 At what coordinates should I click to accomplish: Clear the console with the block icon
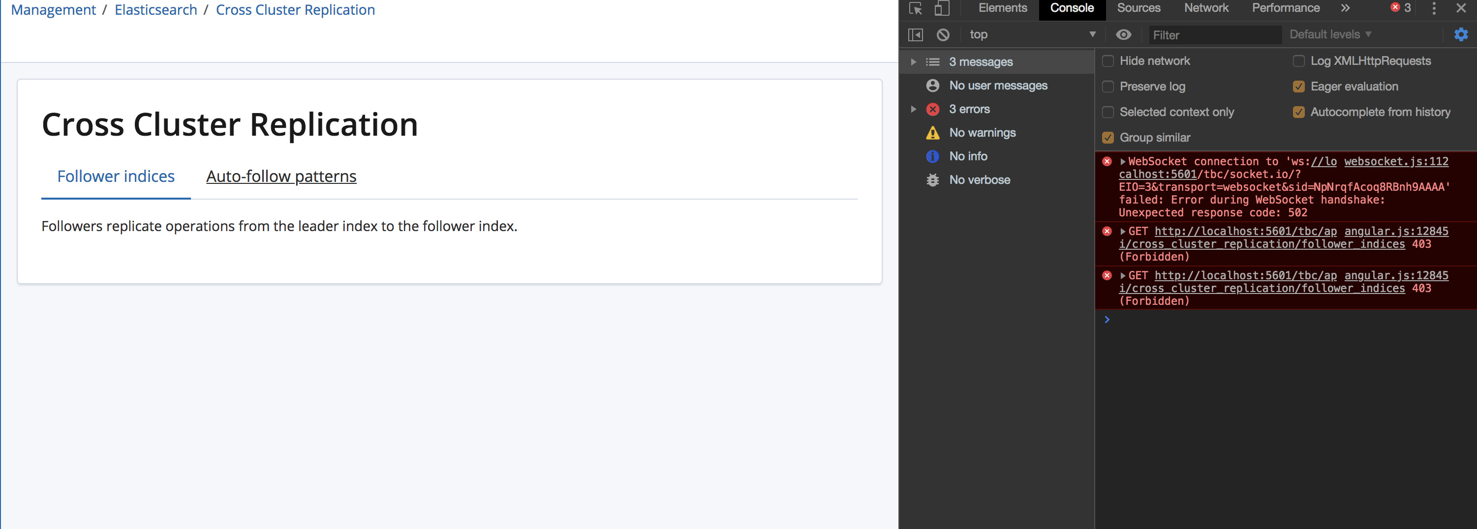(x=943, y=35)
